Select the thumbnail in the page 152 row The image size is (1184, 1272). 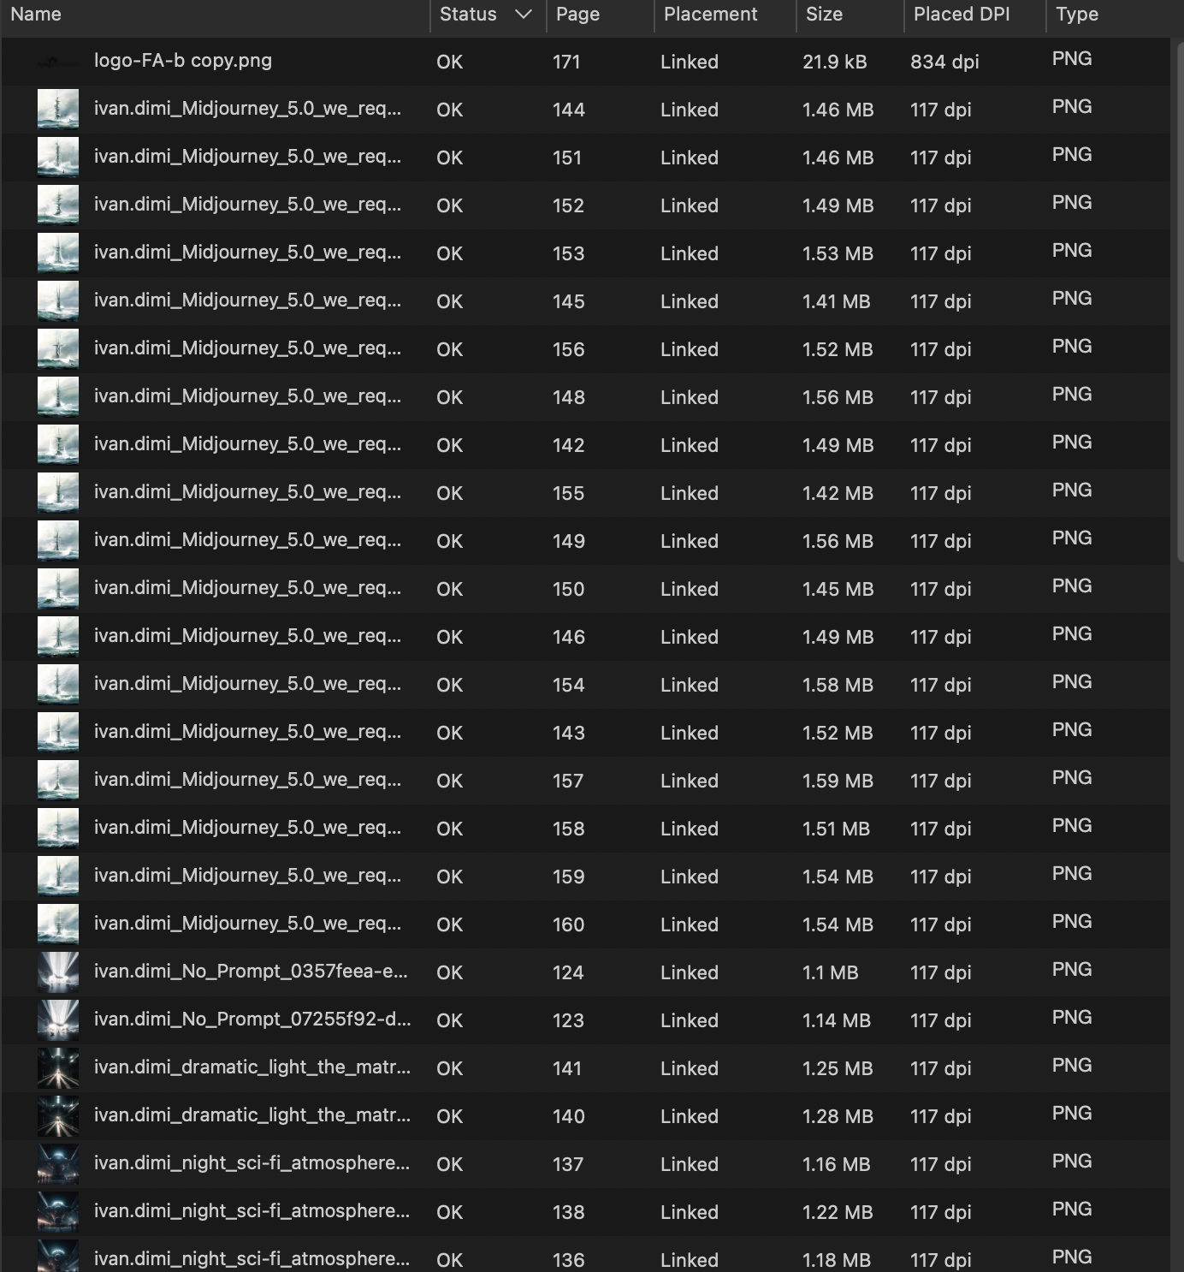point(58,205)
